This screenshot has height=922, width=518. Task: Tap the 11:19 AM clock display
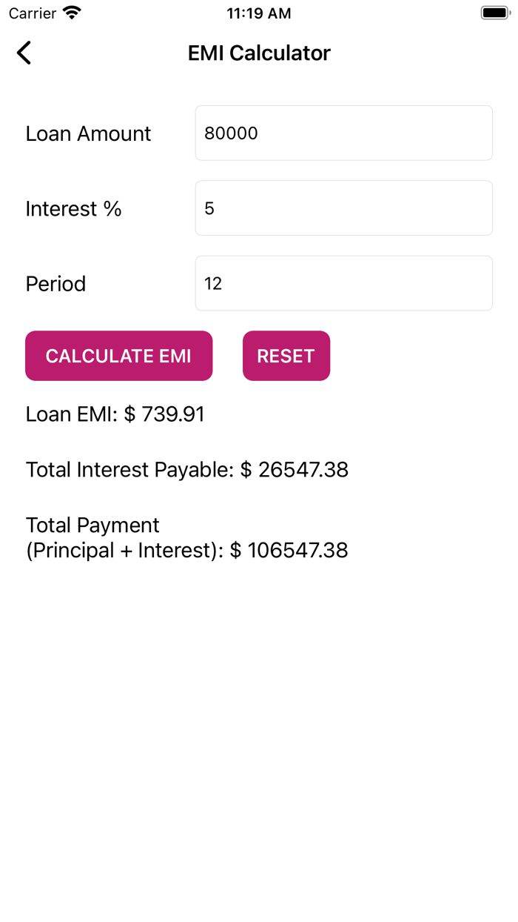click(259, 13)
